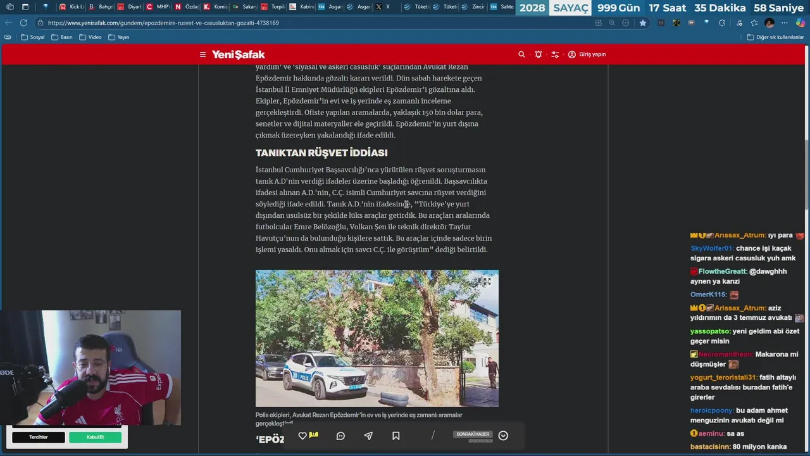This screenshot has width=810, height=456.
Task: Open browser profile avatar
Action: [x=769, y=23]
